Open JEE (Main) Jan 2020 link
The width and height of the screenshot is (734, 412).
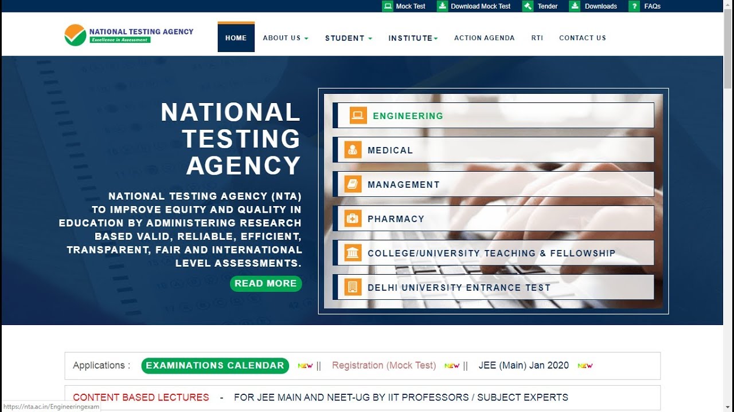click(x=524, y=366)
